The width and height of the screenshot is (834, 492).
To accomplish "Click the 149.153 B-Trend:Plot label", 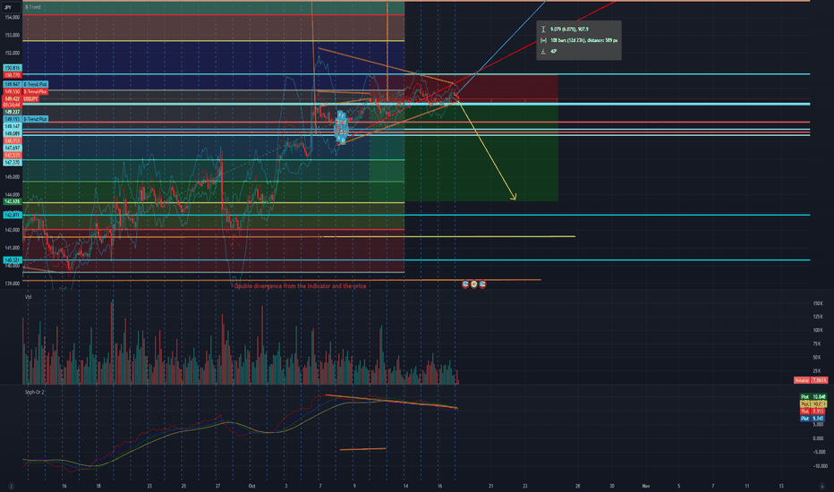I will [x=26, y=119].
